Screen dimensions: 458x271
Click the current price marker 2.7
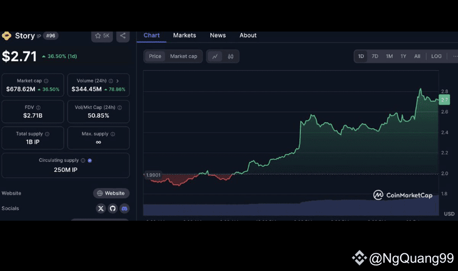pos(444,100)
